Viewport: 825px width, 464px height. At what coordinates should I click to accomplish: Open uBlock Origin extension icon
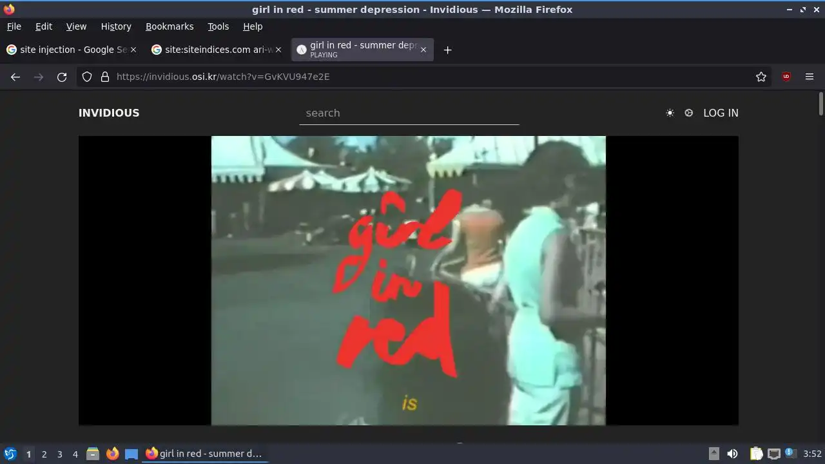(x=786, y=77)
